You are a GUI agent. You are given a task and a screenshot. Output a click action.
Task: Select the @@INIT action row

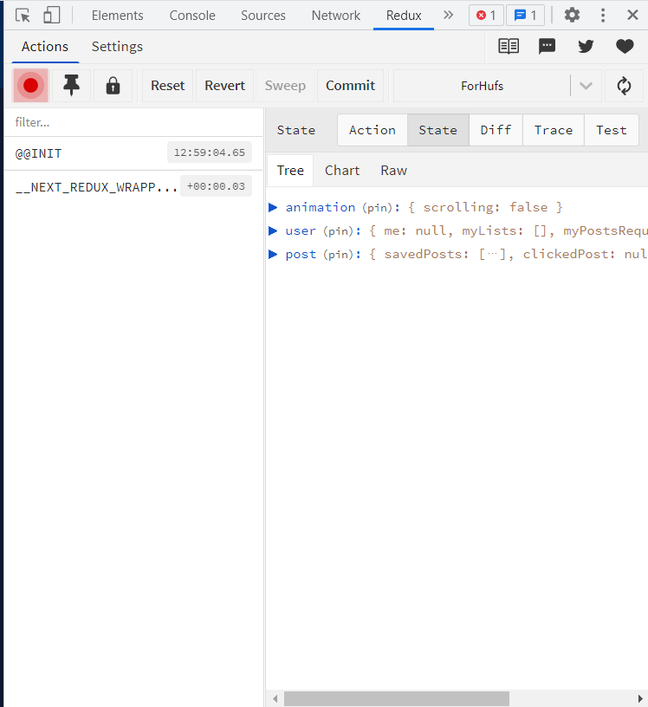click(x=133, y=153)
